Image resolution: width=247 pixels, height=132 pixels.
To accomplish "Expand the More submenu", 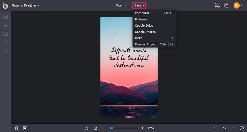I will point(154,38).
